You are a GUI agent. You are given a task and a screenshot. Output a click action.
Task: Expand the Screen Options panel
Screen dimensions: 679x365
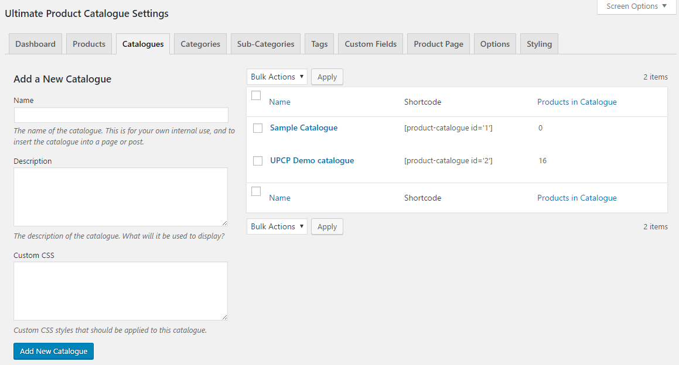tap(636, 6)
